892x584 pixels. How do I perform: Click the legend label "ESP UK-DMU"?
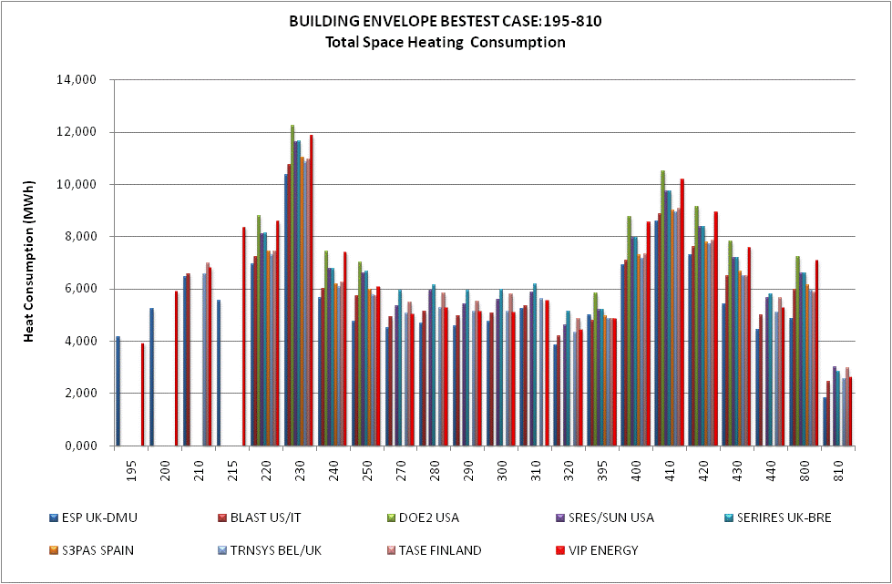click(x=99, y=518)
